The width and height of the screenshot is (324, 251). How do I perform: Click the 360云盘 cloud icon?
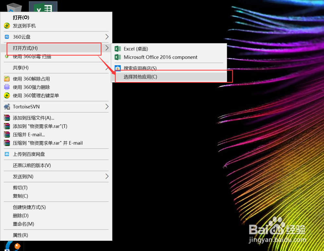pos(7,37)
